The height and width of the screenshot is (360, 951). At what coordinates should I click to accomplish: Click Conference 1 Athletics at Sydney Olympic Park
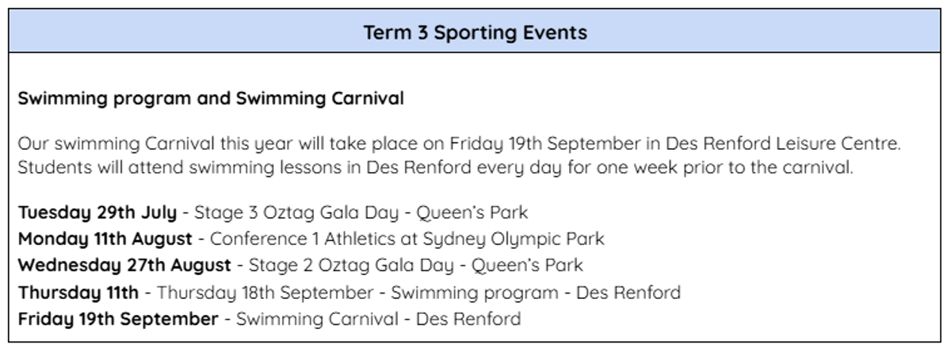point(407,239)
